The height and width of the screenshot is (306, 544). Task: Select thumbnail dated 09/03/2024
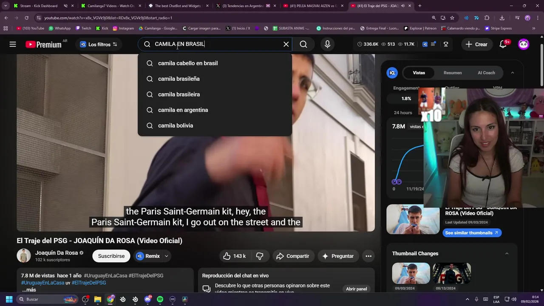(x=411, y=273)
